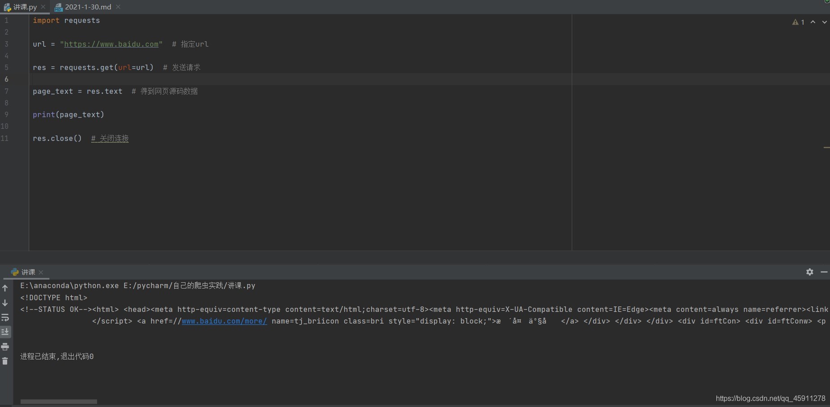830x407 pixels.
Task: Close the 讲课.py editor tab
Action: pyautogui.click(x=43, y=7)
